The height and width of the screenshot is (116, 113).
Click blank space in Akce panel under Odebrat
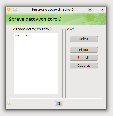[x=84, y=83]
